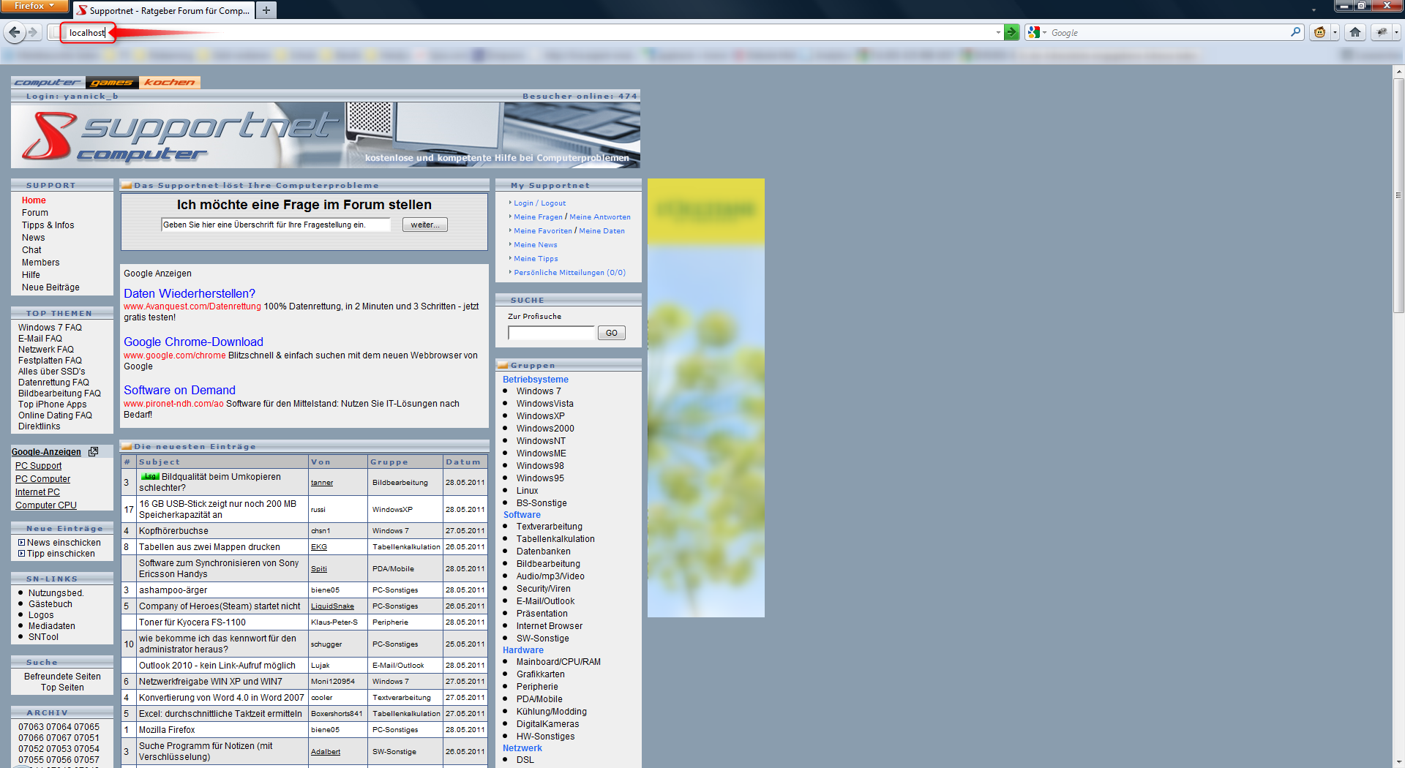
Task: Open Befreundete Seiten link
Action: (x=62, y=677)
